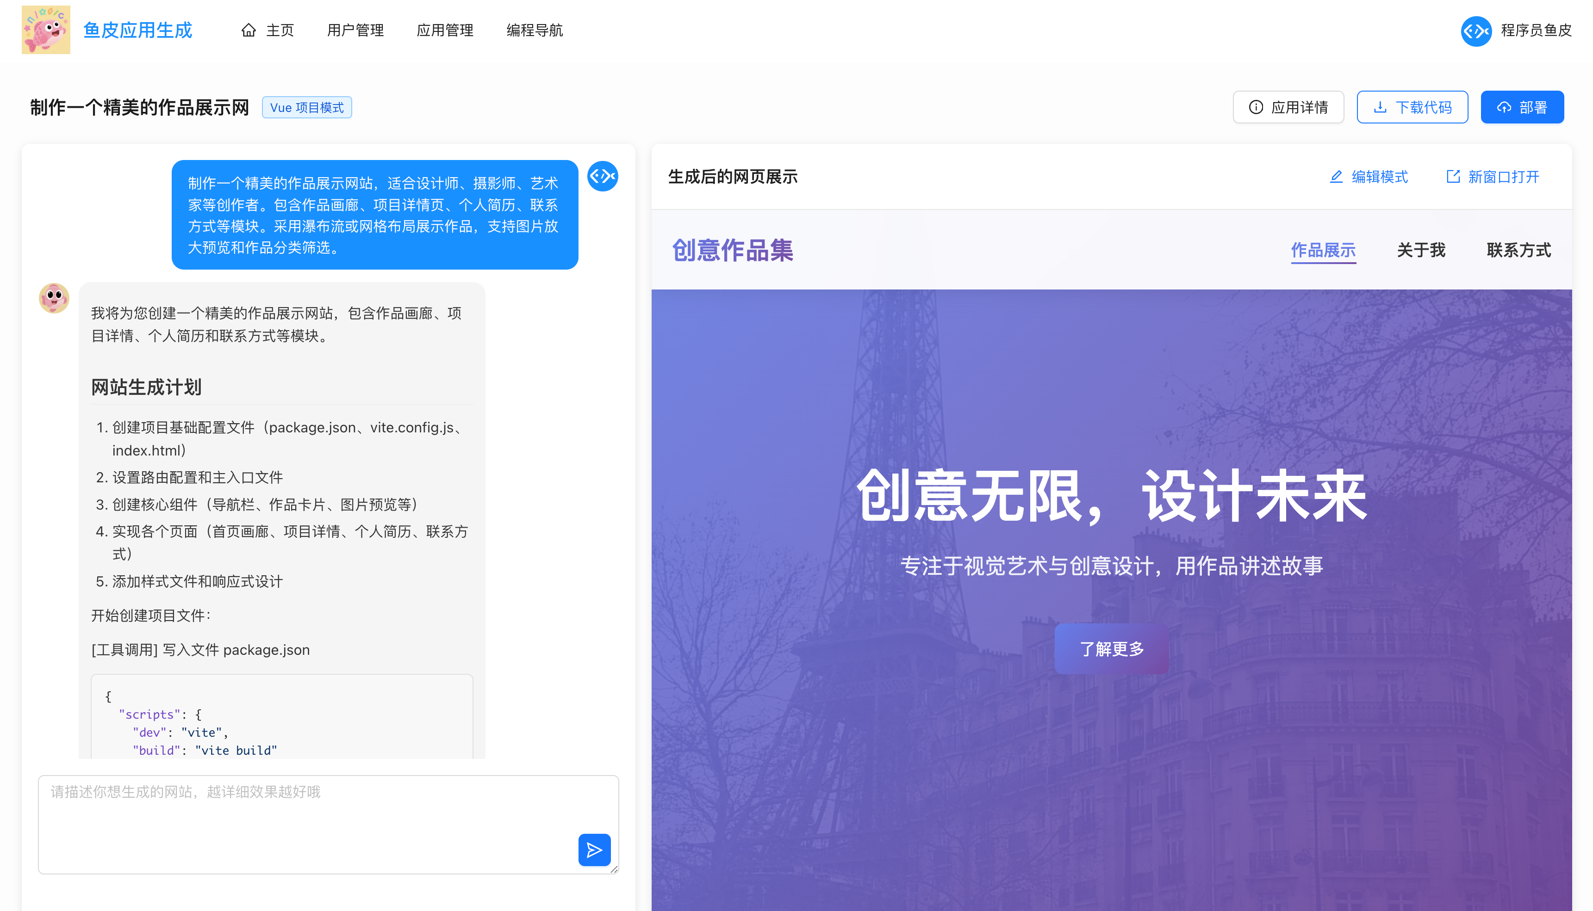Select 联系方式 tab in preview
The width and height of the screenshot is (1593, 911).
point(1518,250)
